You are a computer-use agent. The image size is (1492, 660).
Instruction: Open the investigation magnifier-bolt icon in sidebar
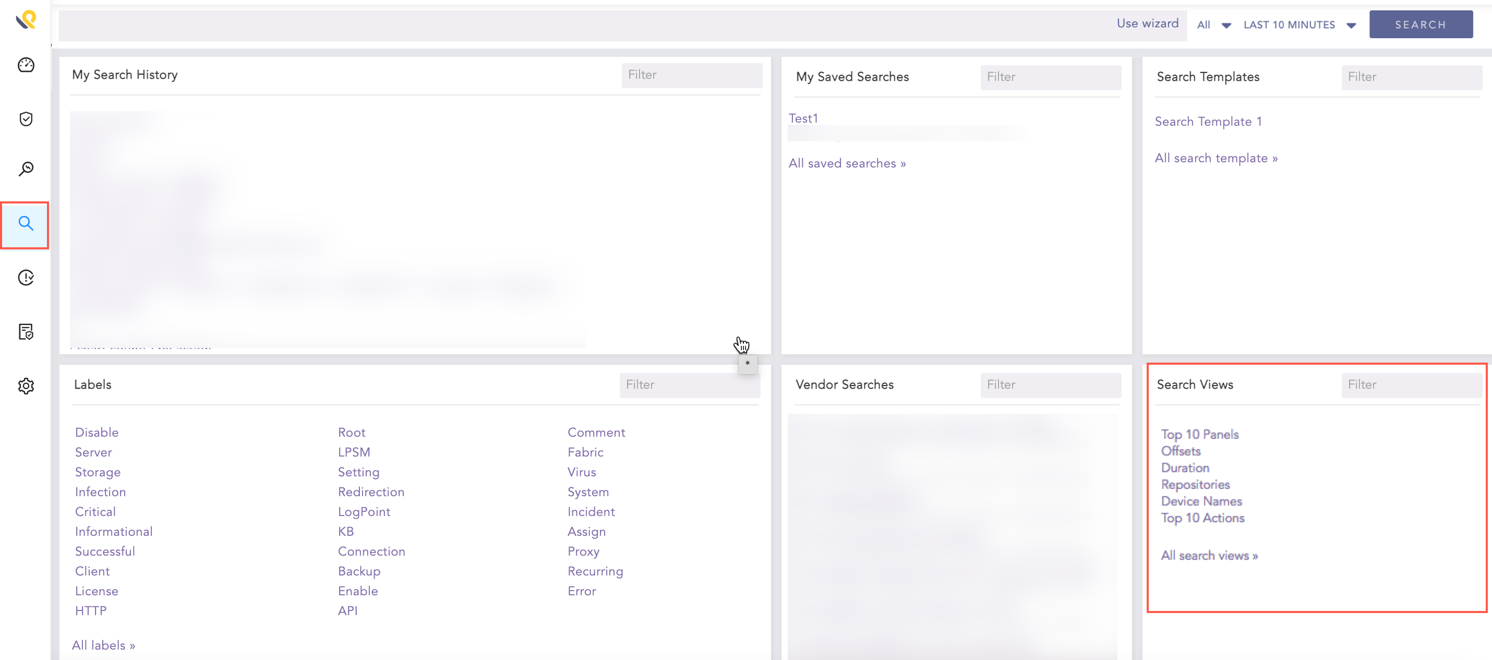26,169
